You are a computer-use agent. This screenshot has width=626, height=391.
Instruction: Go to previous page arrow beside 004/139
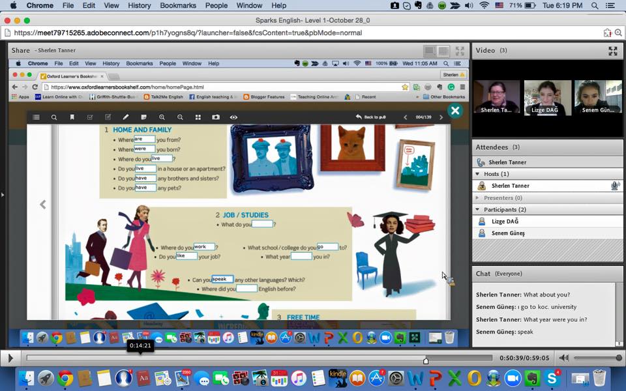click(405, 117)
